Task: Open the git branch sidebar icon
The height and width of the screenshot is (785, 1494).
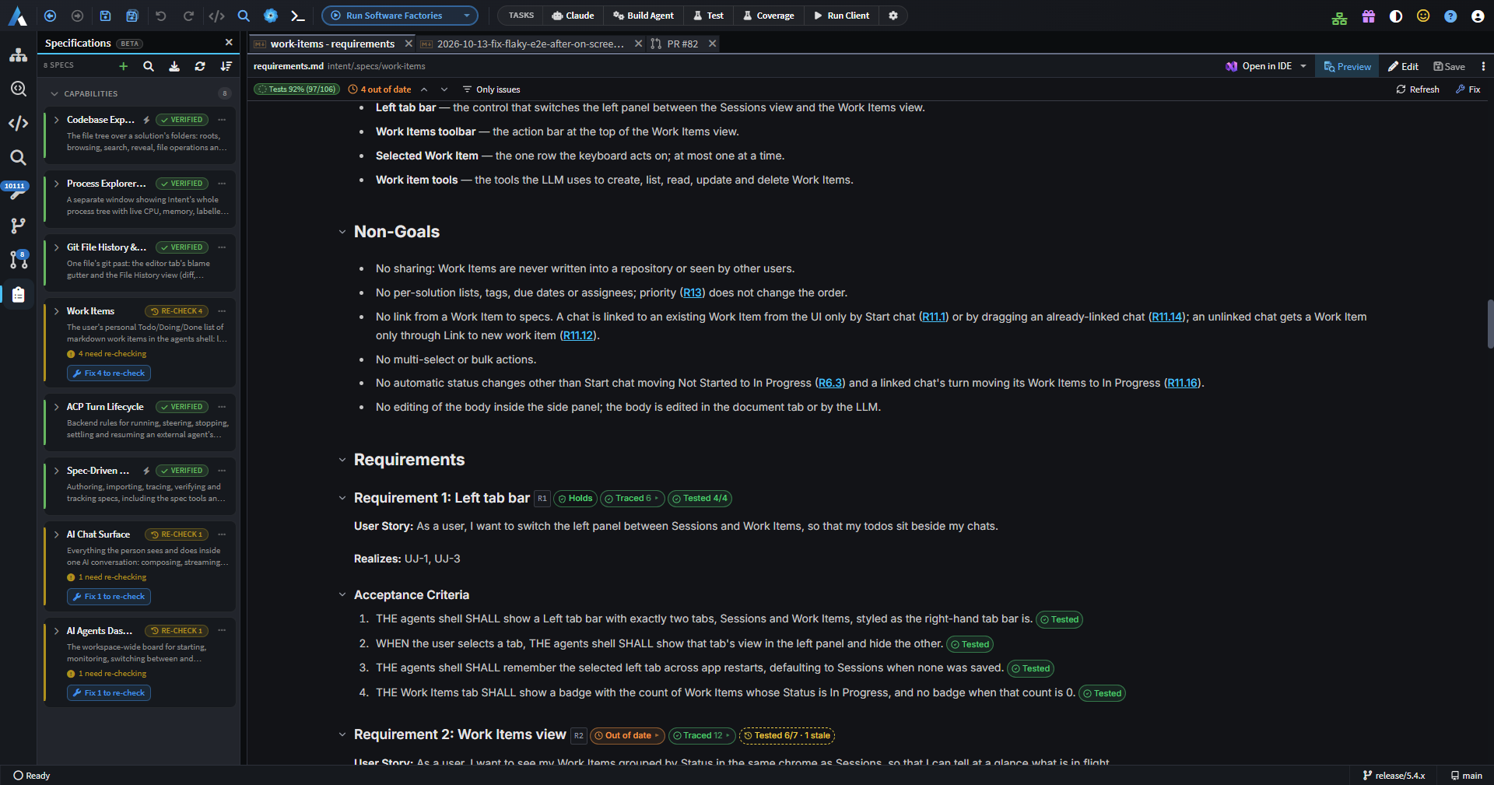Action: click(x=18, y=226)
